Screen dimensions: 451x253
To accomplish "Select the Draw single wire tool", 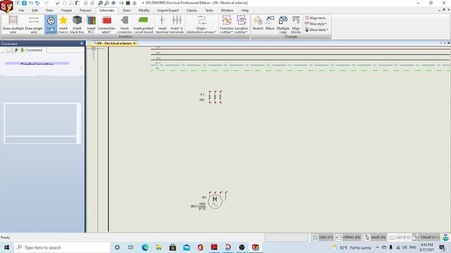I will (34, 25).
